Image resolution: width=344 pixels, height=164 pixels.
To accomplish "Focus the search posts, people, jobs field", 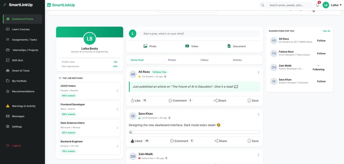I will tap(286, 5).
